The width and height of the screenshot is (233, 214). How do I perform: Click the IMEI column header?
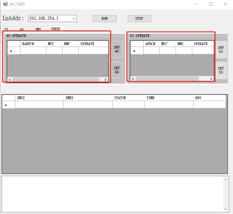click(x=87, y=98)
